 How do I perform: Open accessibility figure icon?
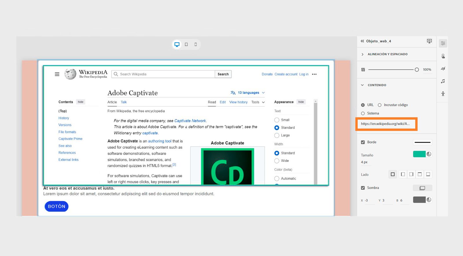443,94
